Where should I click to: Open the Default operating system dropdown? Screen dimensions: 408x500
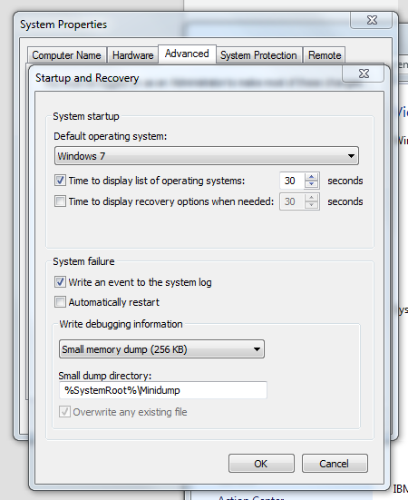(x=207, y=156)
